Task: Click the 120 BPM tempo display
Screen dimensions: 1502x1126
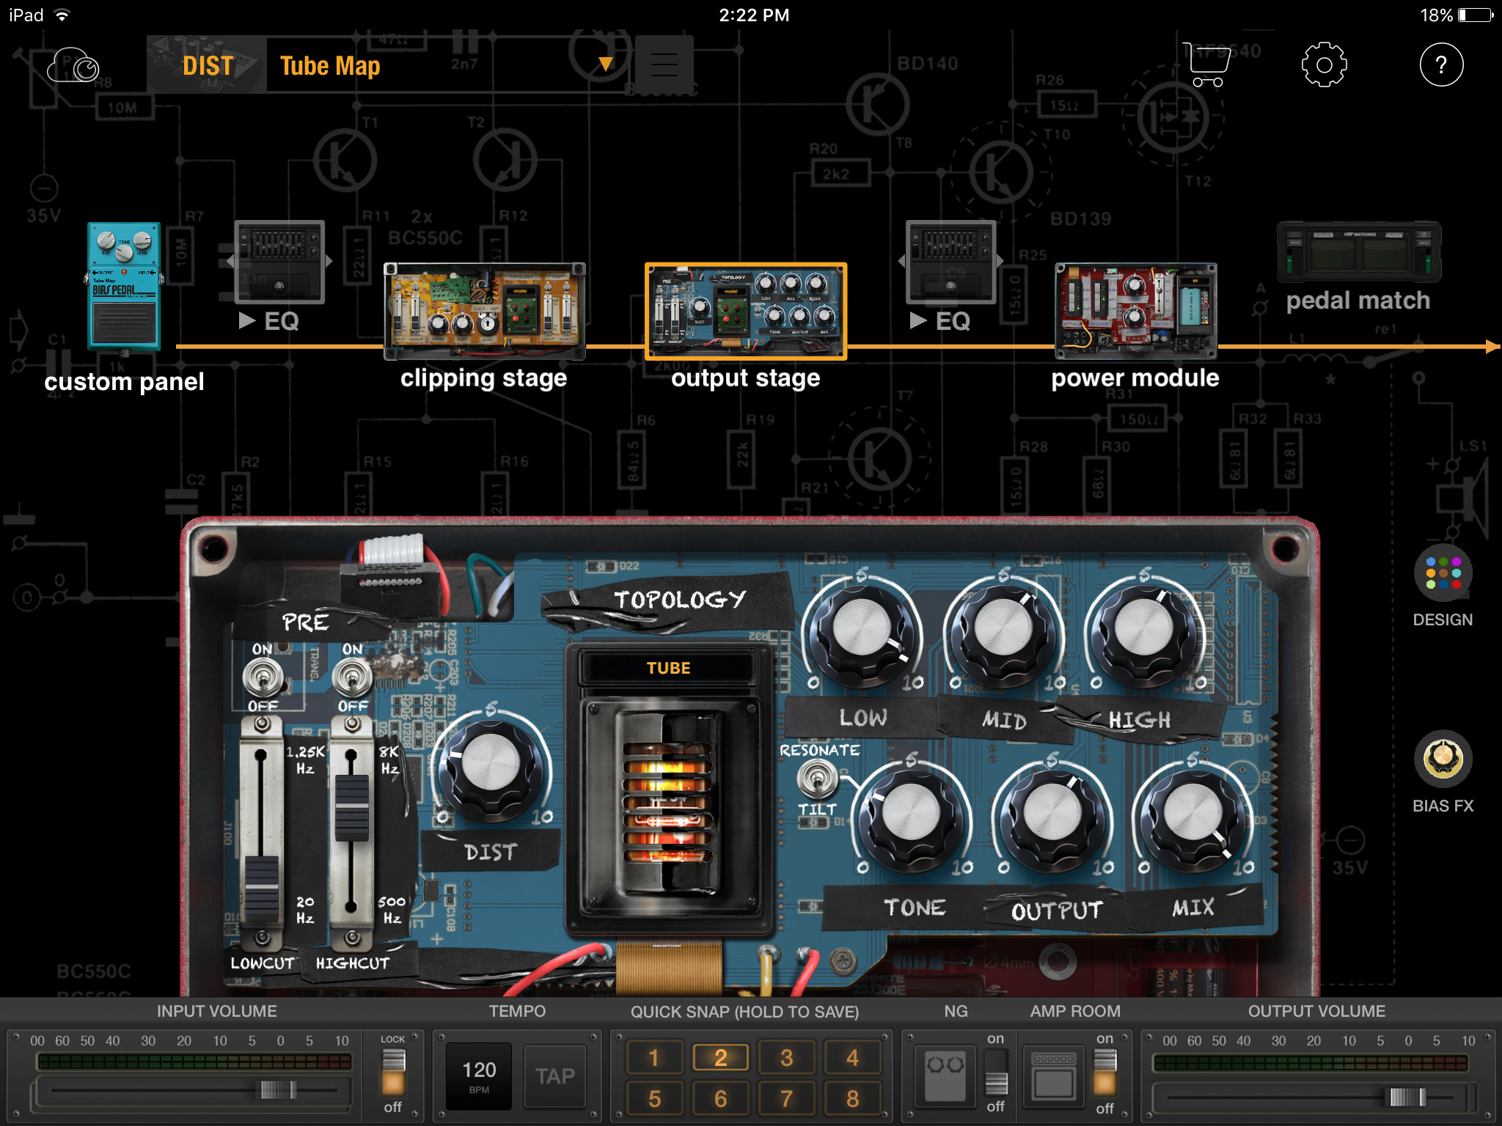Action: coord(479,1076)
